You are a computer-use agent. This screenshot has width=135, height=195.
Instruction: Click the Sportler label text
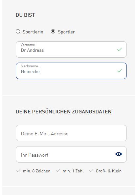click(66, 32)
